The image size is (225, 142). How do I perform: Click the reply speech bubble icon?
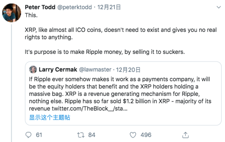click(x=28, y=135)
